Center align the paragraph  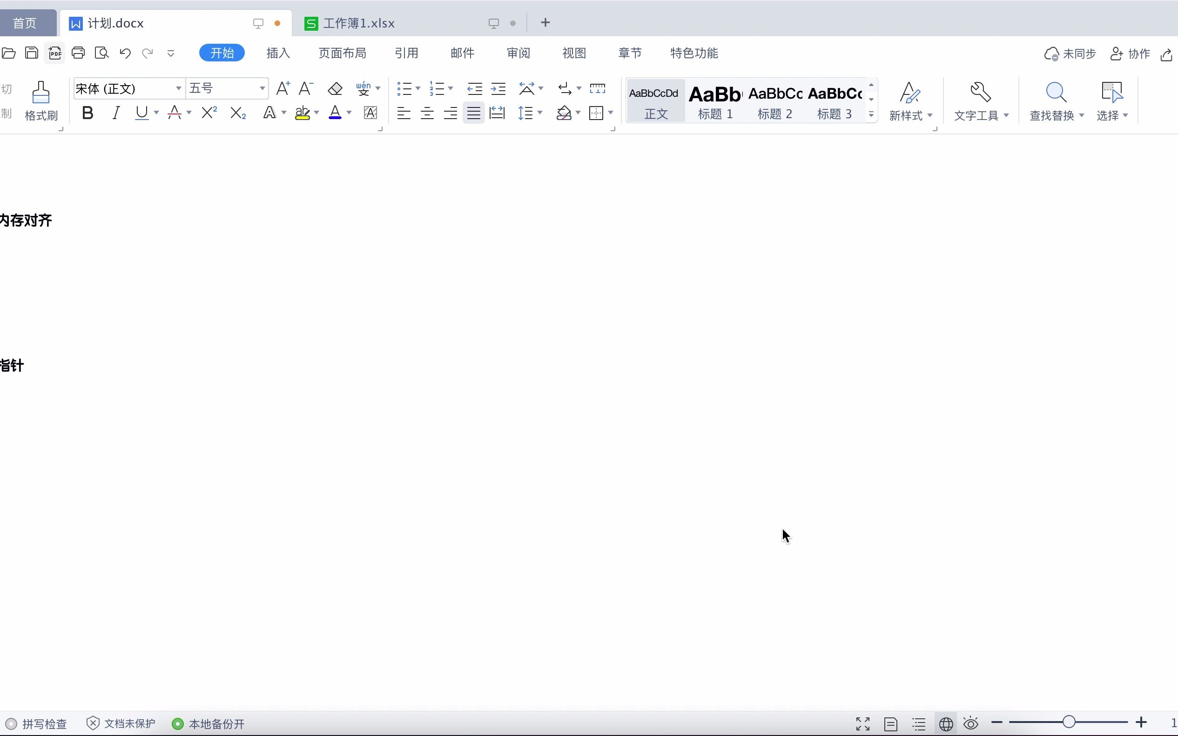(x=427, y=114)
